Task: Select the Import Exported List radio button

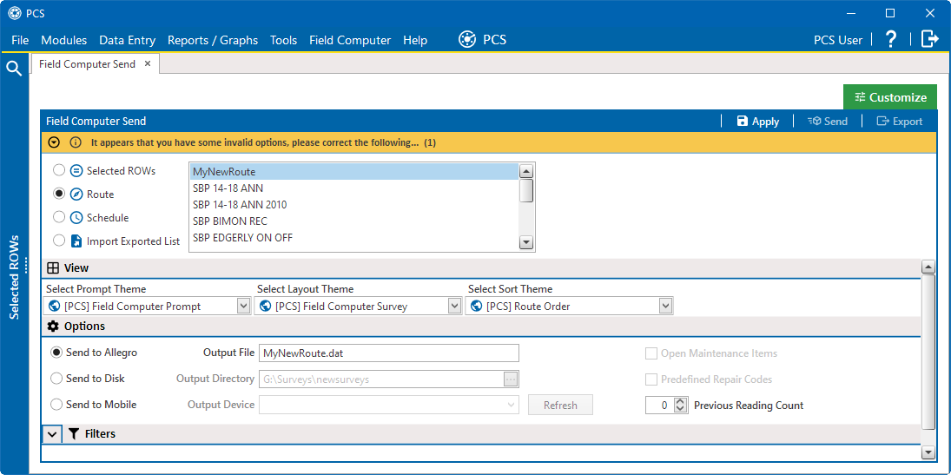Action: pyautogui.click(x=59, y=241)
